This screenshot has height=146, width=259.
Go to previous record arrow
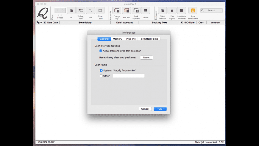click(x=57, y=10)
